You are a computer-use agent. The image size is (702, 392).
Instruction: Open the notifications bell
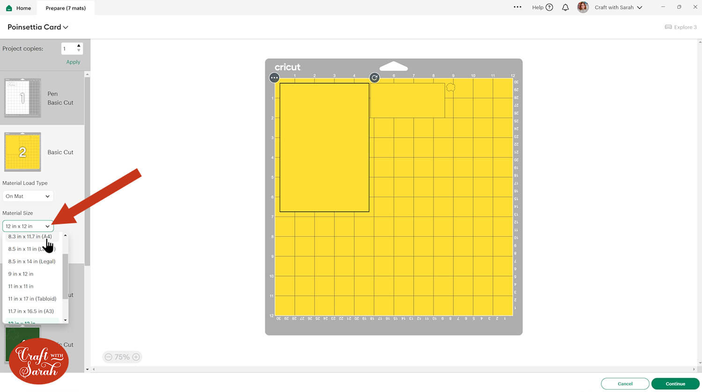click(x=565, y=7)
